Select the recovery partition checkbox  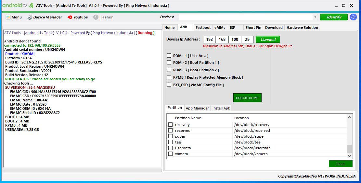pyautogui.click(x=171, y=125)
